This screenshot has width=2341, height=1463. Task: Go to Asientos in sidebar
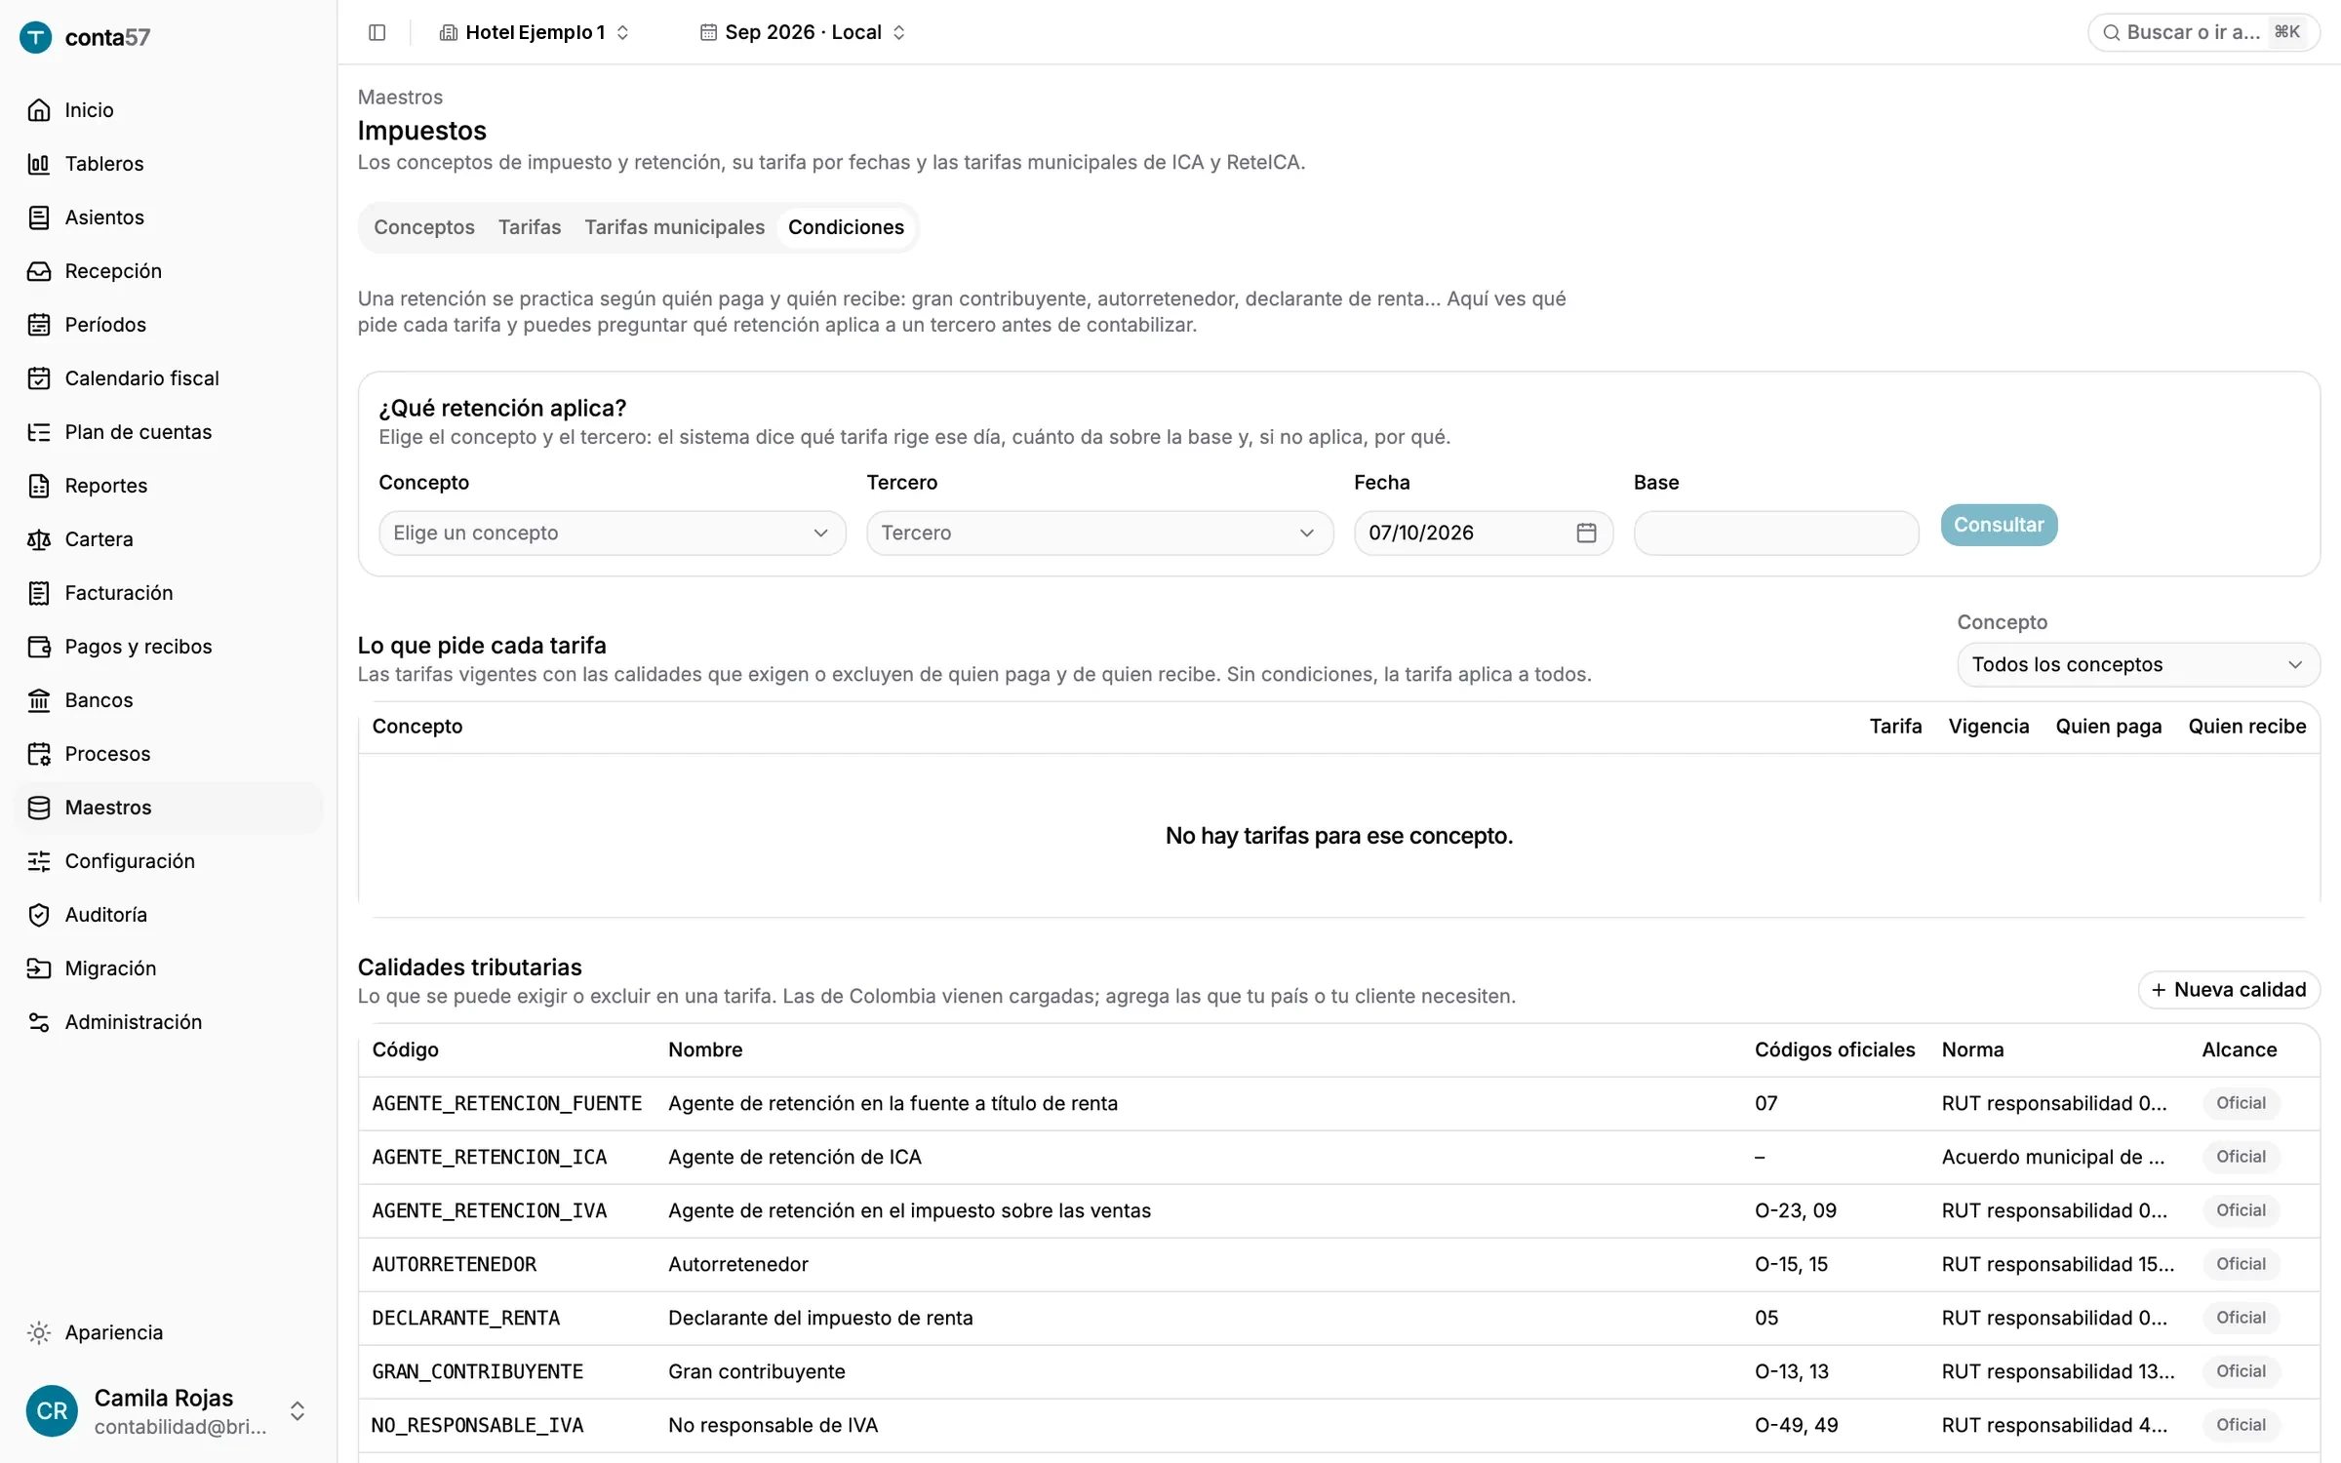[104, 217]
